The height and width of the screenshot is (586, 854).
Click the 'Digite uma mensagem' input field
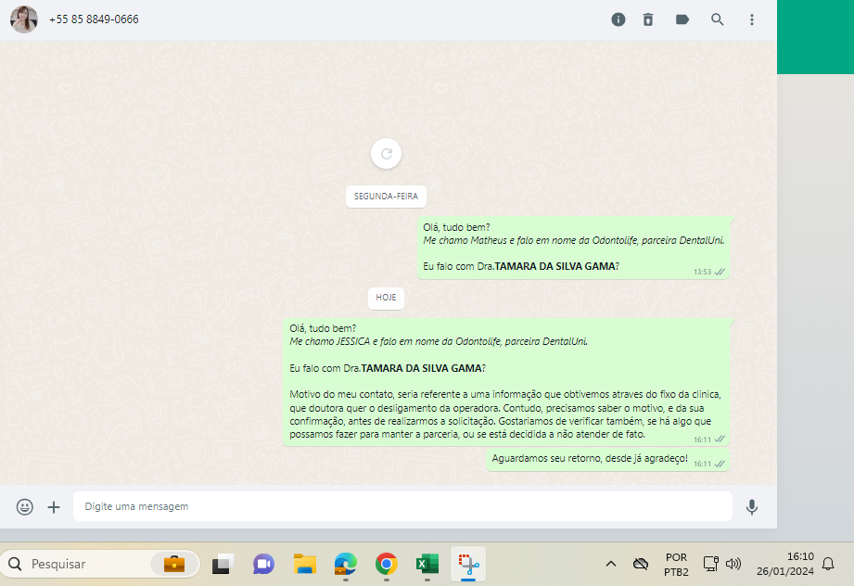[x=402, y=506]
